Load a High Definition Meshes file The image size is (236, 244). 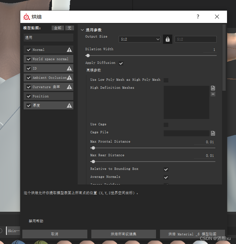[x=213, y=88]
